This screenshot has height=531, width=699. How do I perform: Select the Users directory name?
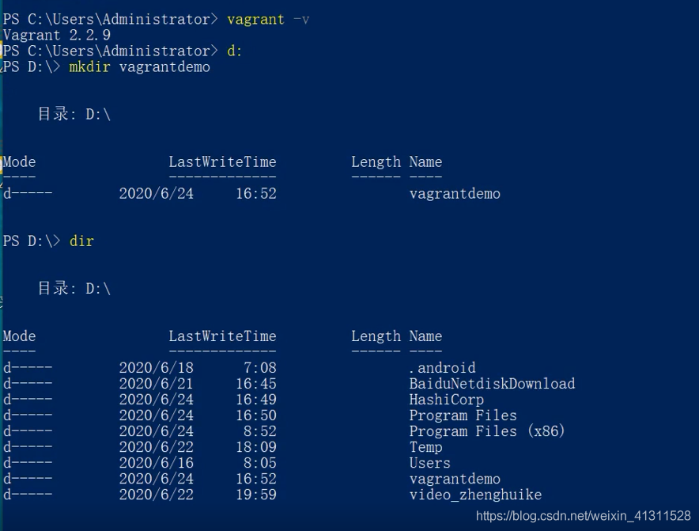429,463
